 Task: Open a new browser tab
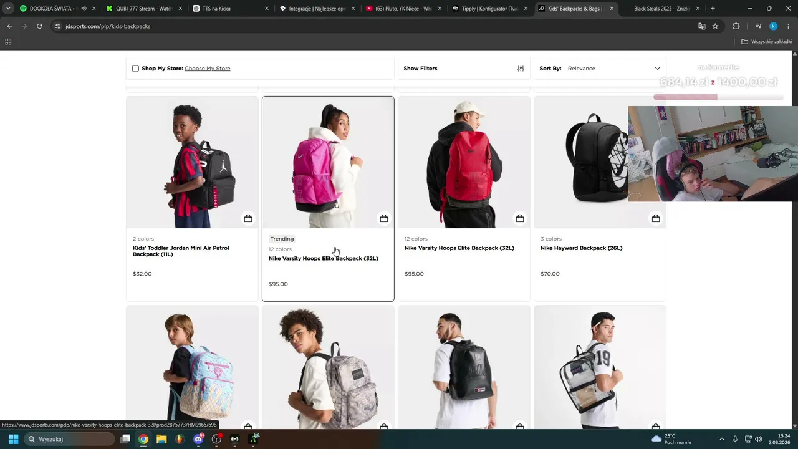pyautogui.click(x=713, y=9)
